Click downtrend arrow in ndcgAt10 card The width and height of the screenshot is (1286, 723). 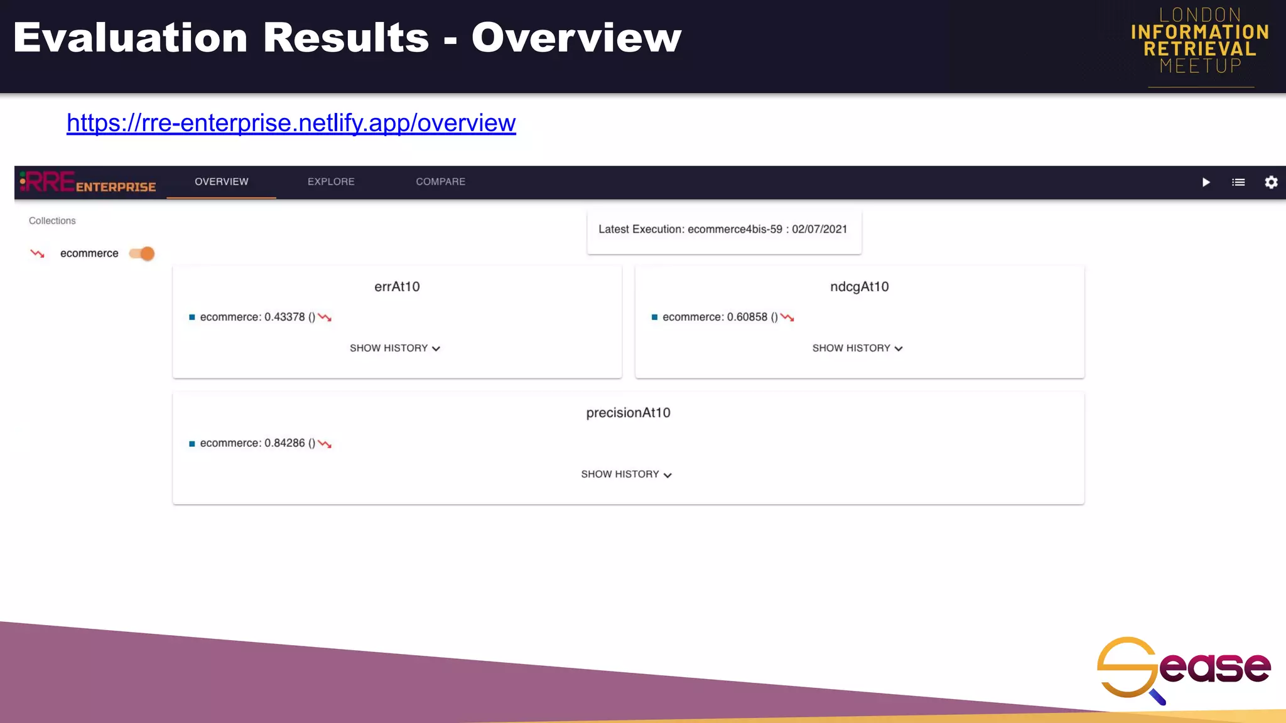point(787,318)
